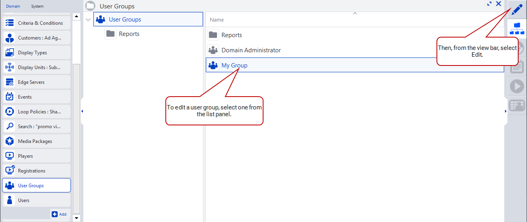Open the Criteria & Conditions section
527x222 pixels.
tap(36, 23)
